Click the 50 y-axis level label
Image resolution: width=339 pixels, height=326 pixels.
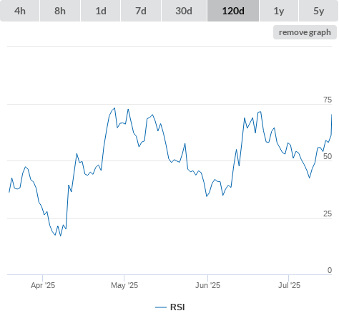click(x=328, y=156)
